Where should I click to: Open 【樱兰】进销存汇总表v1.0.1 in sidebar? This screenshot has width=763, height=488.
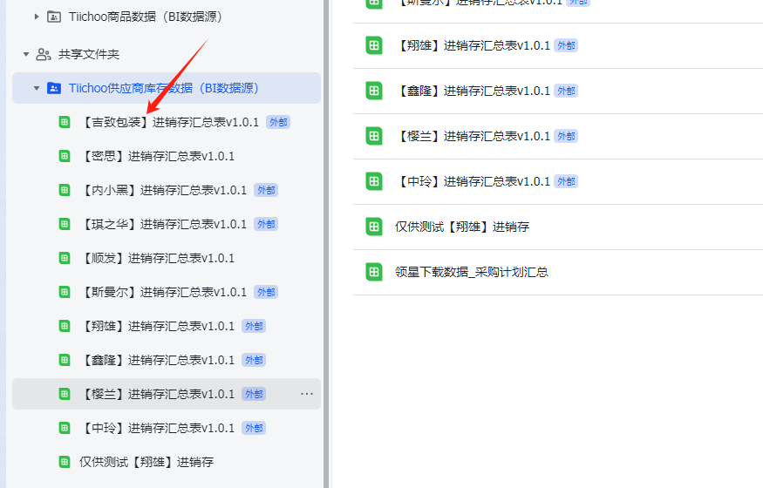(x=157, y=394)
